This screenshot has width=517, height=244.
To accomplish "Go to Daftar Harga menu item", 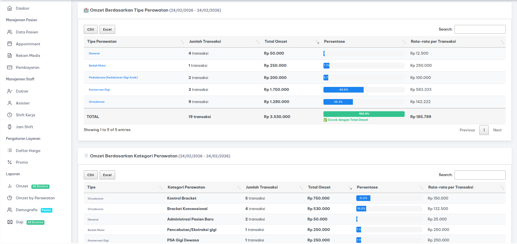I will 28,151.
